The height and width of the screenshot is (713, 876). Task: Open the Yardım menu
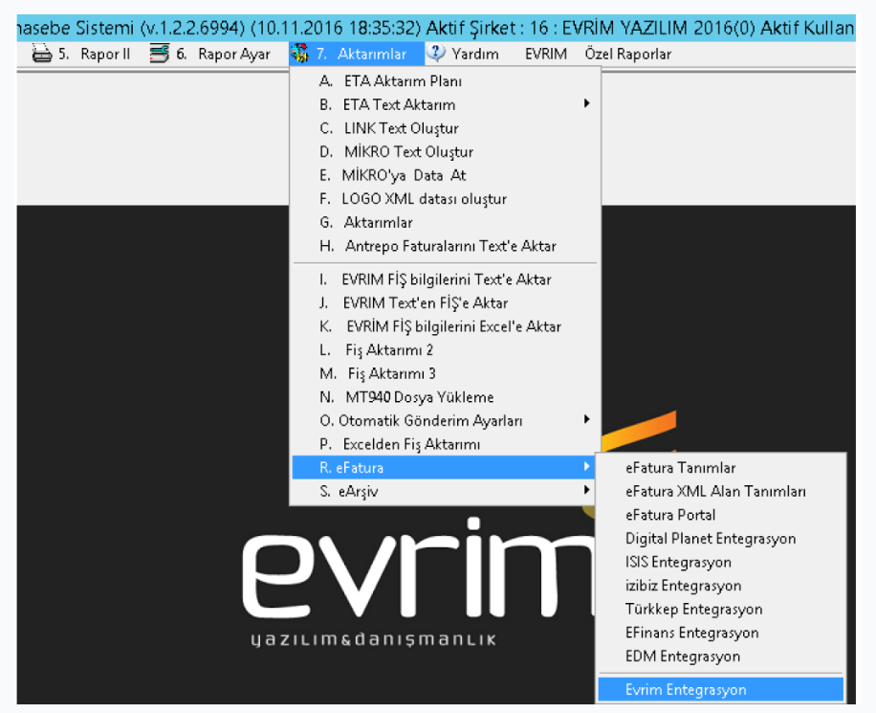(x=463, y=55)
